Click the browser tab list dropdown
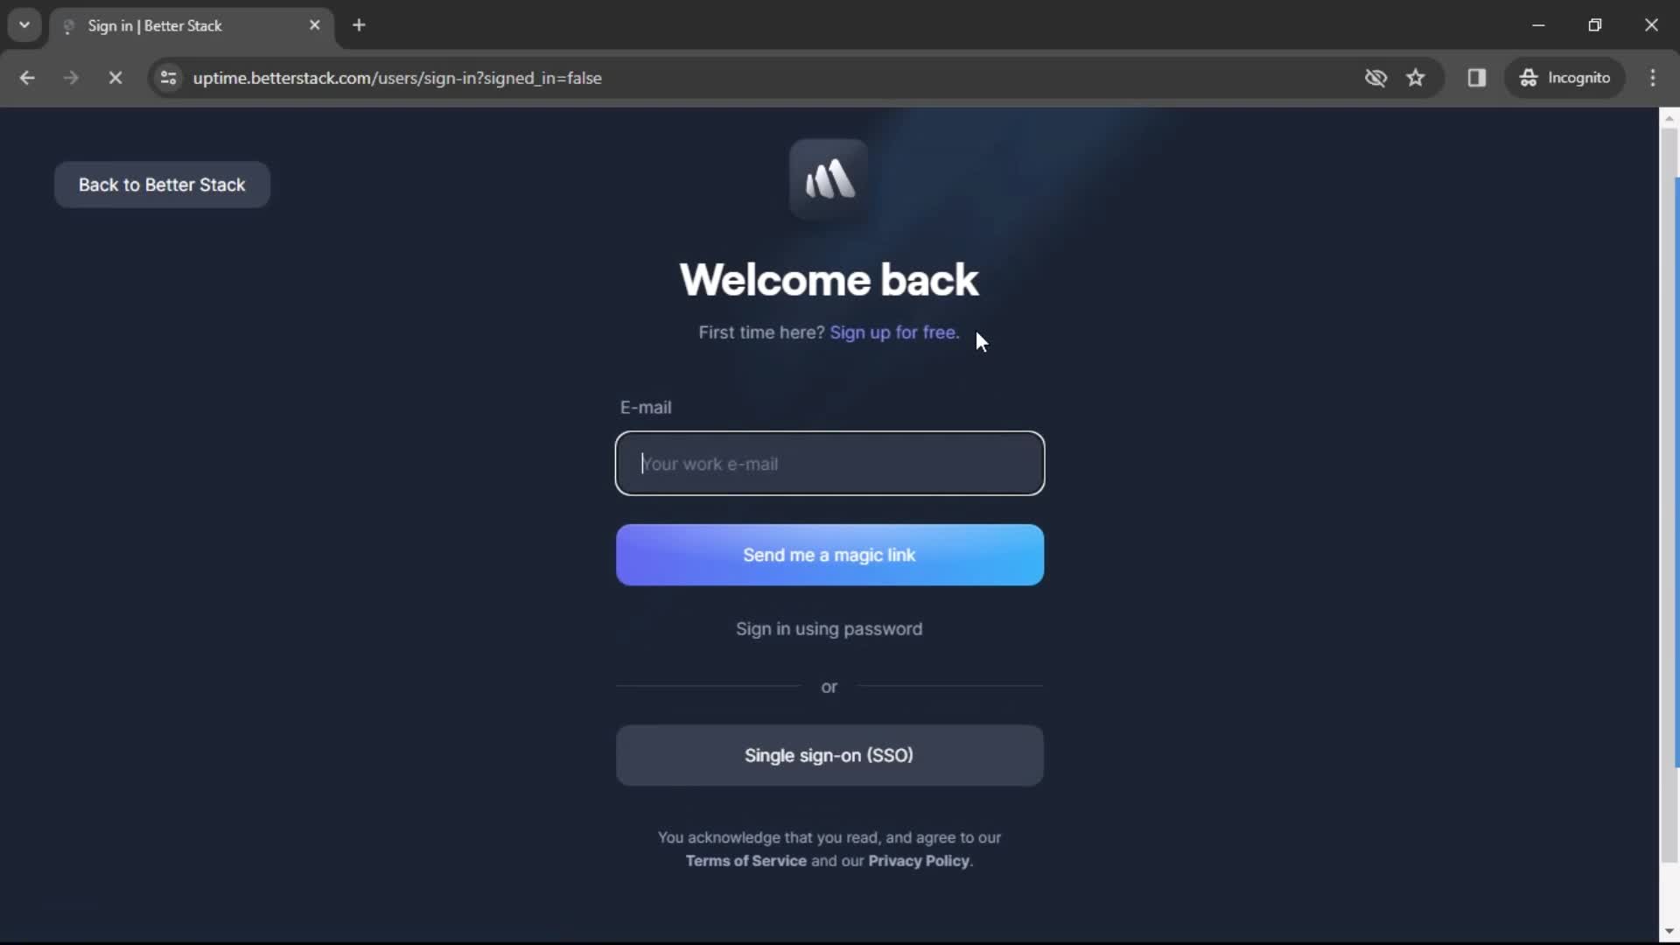 click(x=24, y=24)
